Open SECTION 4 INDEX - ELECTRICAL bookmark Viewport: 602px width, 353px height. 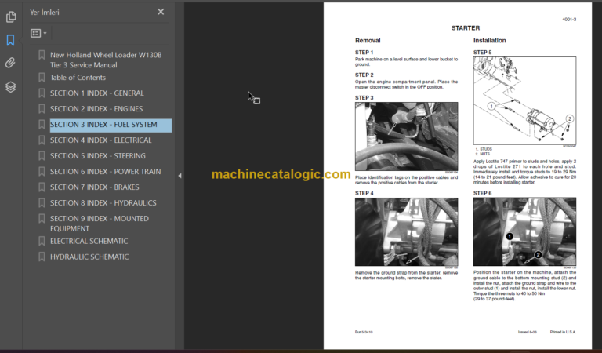click(x=100, y=140)
